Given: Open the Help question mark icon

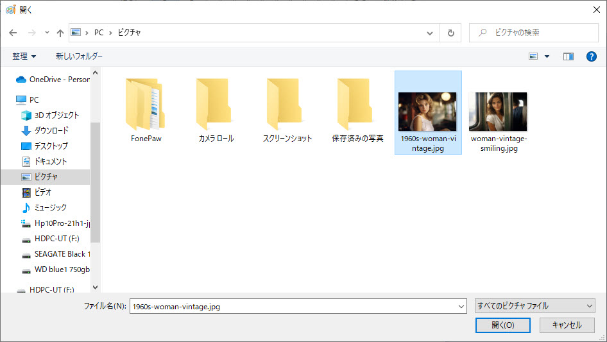Looking at the screenshot, I should pos(592,56).
